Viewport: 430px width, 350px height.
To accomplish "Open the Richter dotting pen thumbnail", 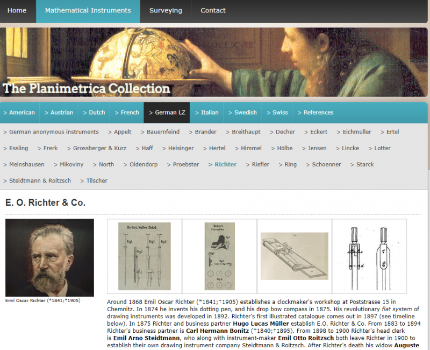I will pyautogui.click(x=220, y=256).
